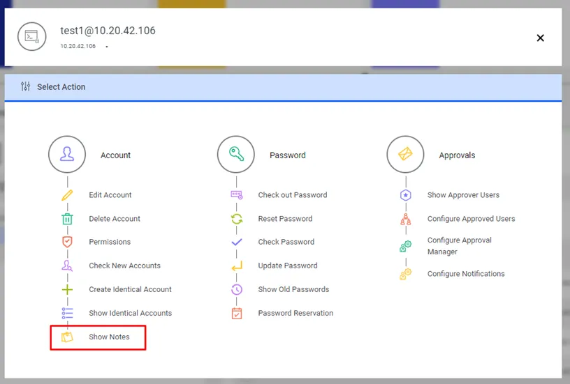
Task: Click the sticky note icon for Show Notes
Action: point(67,337)
